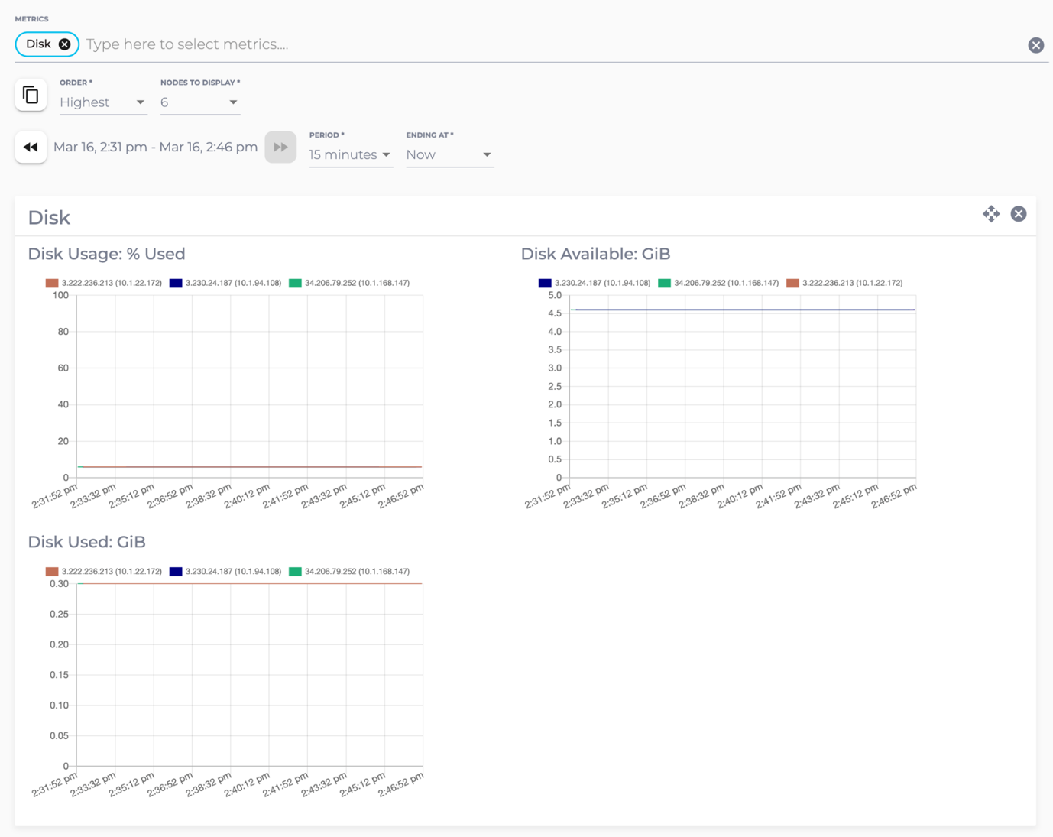Click the Mar 16 date range text
This screenshot has height=837, width=1053.
point(155,148)
